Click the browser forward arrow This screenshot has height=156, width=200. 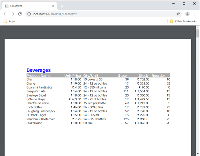[x=13, y=14]
